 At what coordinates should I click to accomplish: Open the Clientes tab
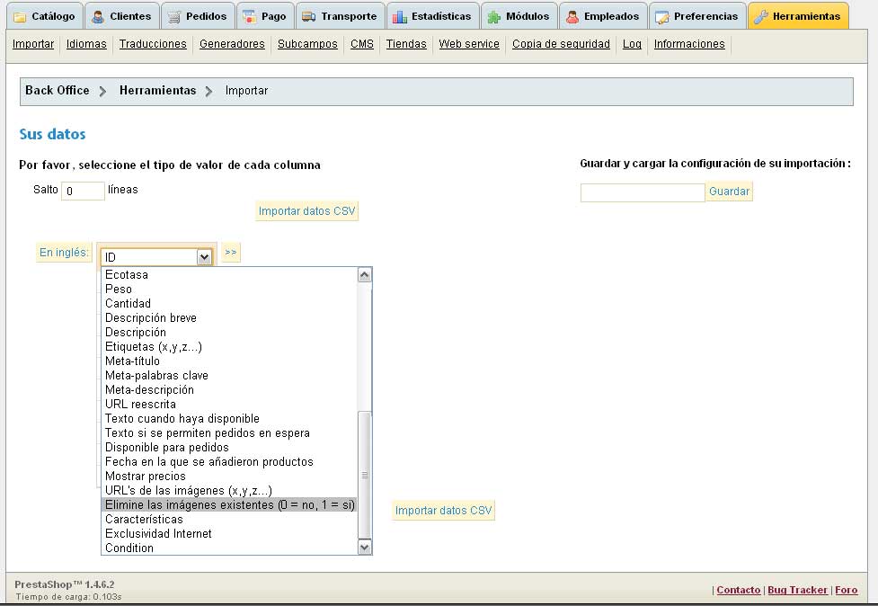tap(122, 16)
